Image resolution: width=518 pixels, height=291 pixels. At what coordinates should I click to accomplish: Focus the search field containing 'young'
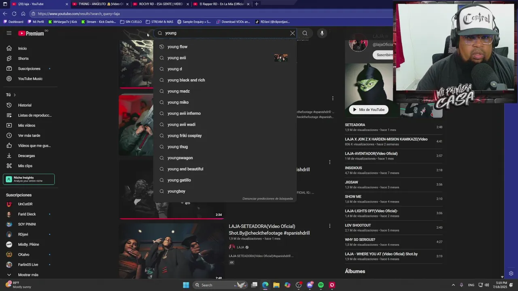point(225,33)
